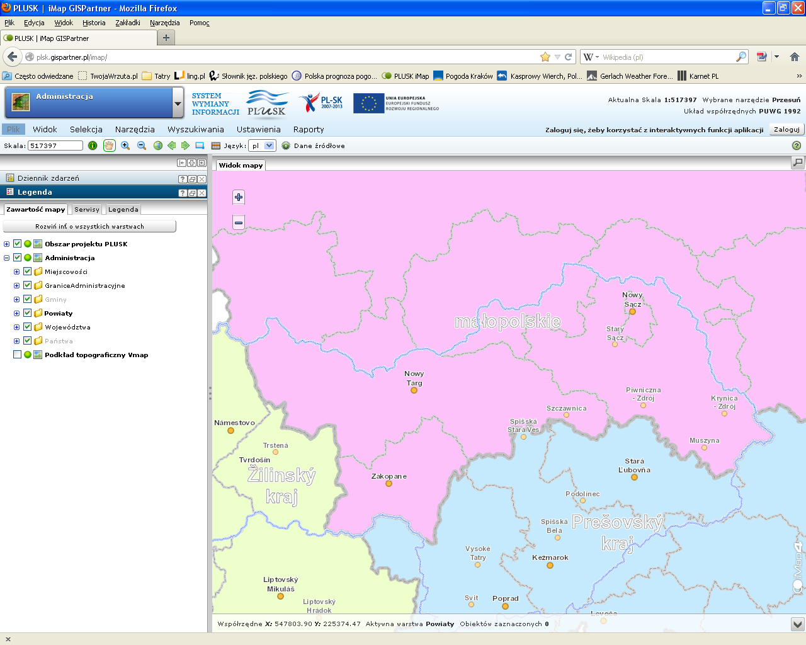Viewport: 806px width, 645px height.
Task: Click Rozwiń inf. o wszystkich warstwach button
Action: coord(89,226)
